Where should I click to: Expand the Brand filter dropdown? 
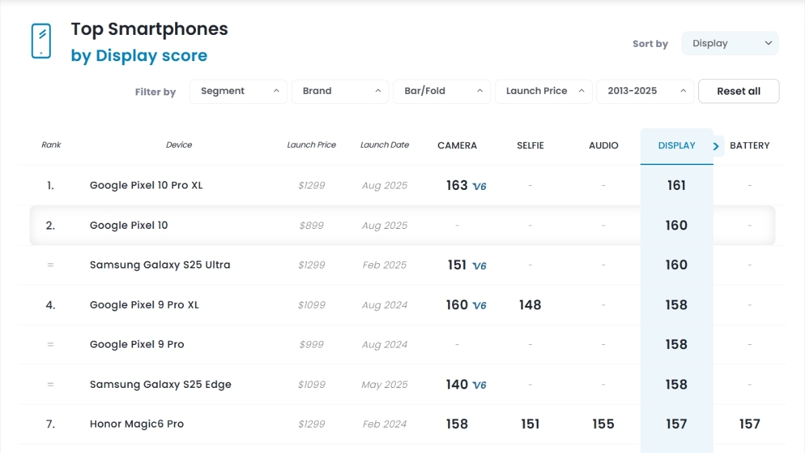[x=340, y=91]
